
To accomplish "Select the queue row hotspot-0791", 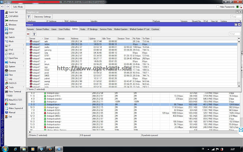I will click(x=134, y=96).
